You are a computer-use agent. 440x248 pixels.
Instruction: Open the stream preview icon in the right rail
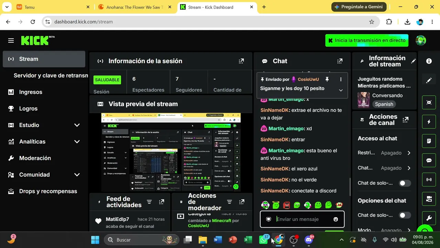pyautogui.click(x=429, y=102)
